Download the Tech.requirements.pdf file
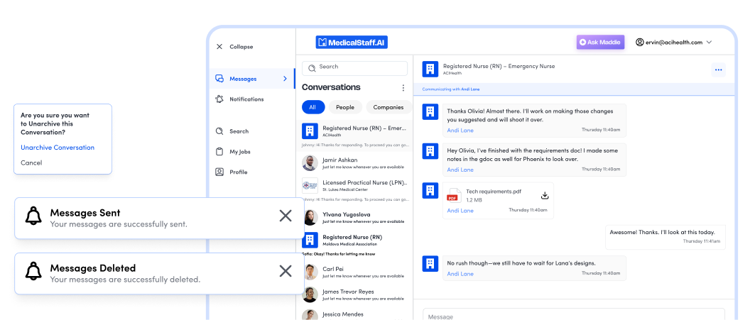750x320 pixels. [x=545, y=196]
